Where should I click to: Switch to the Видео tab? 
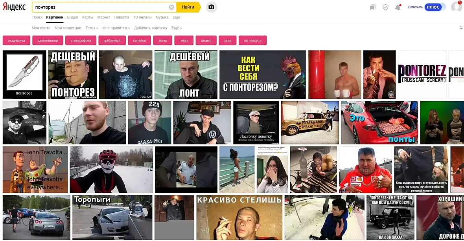tap(72, 17)
